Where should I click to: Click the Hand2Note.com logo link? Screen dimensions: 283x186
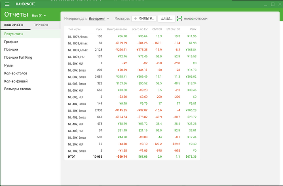click(x=192, y=19)
